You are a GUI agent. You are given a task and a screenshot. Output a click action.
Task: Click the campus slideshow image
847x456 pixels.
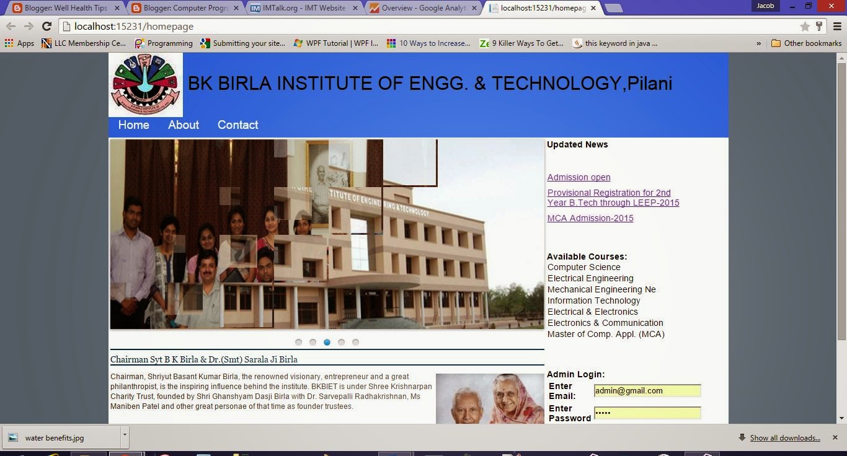click(x=327, y=234)
